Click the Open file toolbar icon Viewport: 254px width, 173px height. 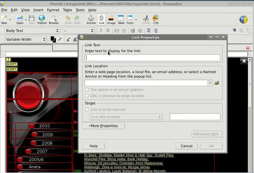20,19
